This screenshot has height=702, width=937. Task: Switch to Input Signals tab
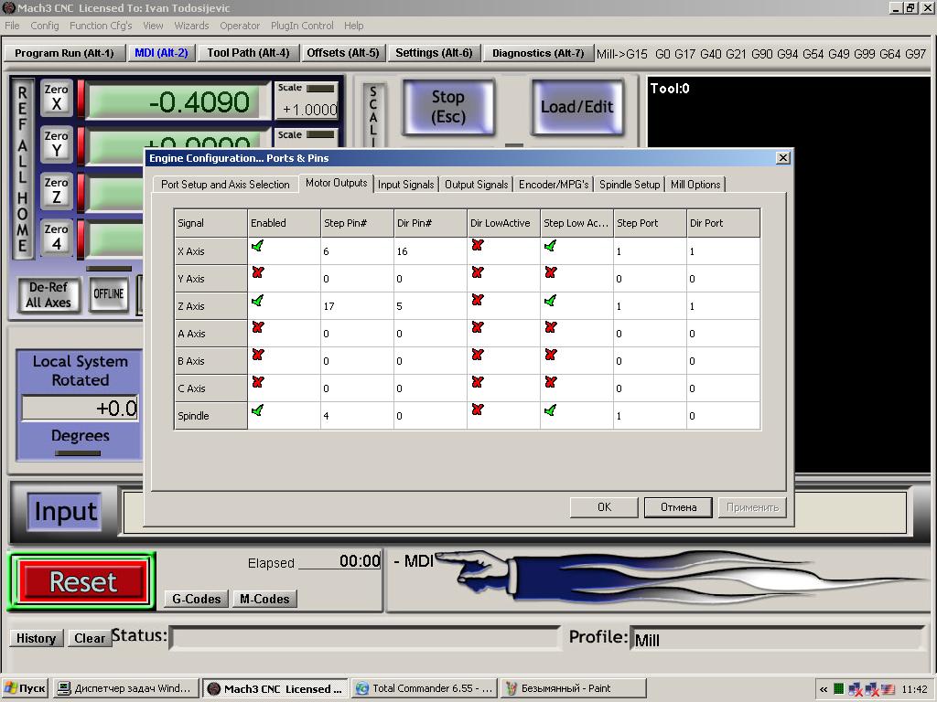click(405, 185)
